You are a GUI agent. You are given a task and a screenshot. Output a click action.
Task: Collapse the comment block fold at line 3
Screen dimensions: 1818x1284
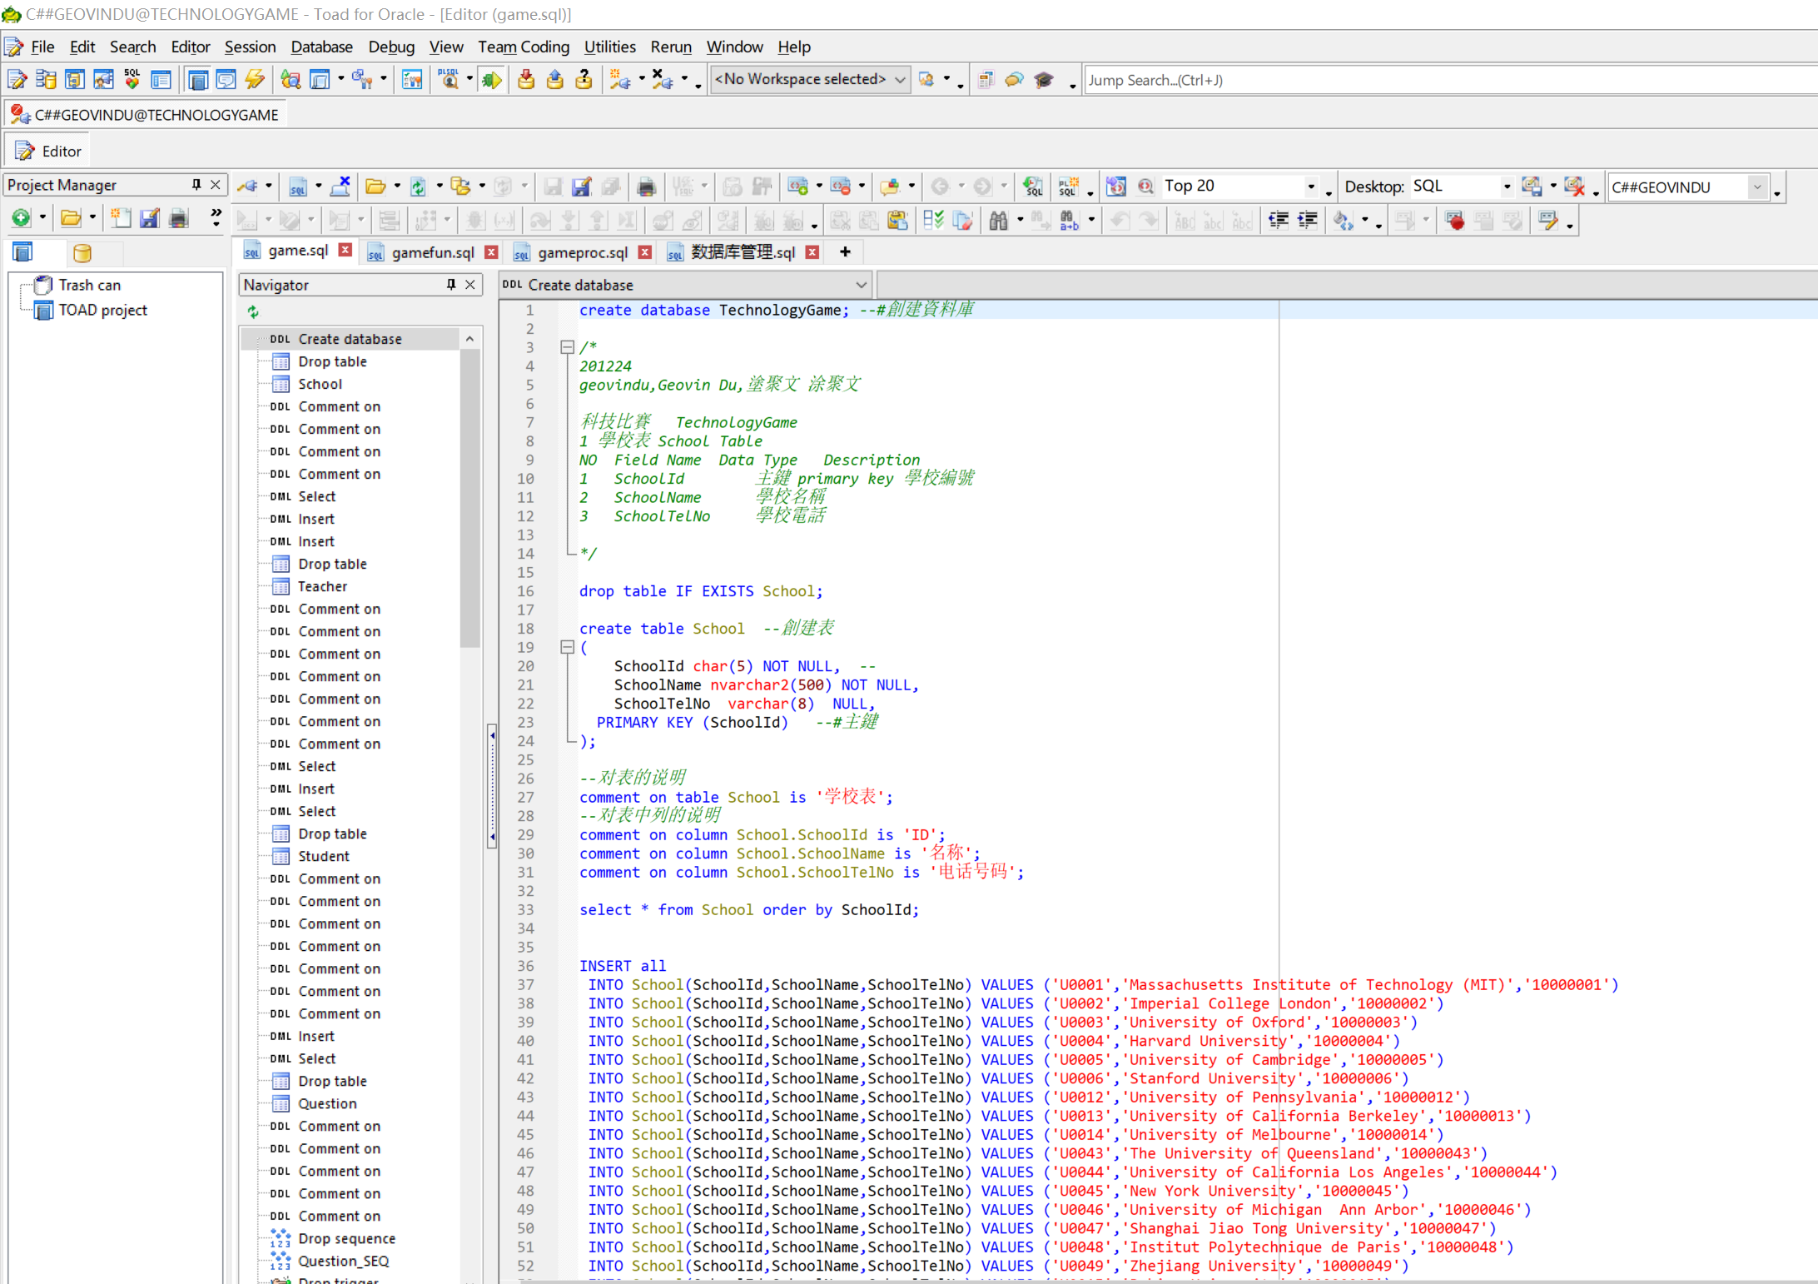point(567,347)
